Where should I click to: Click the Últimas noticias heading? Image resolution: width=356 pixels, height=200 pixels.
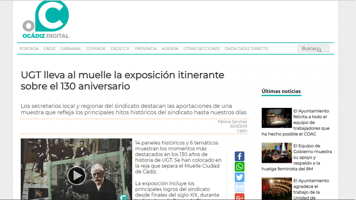coord(281,91)
